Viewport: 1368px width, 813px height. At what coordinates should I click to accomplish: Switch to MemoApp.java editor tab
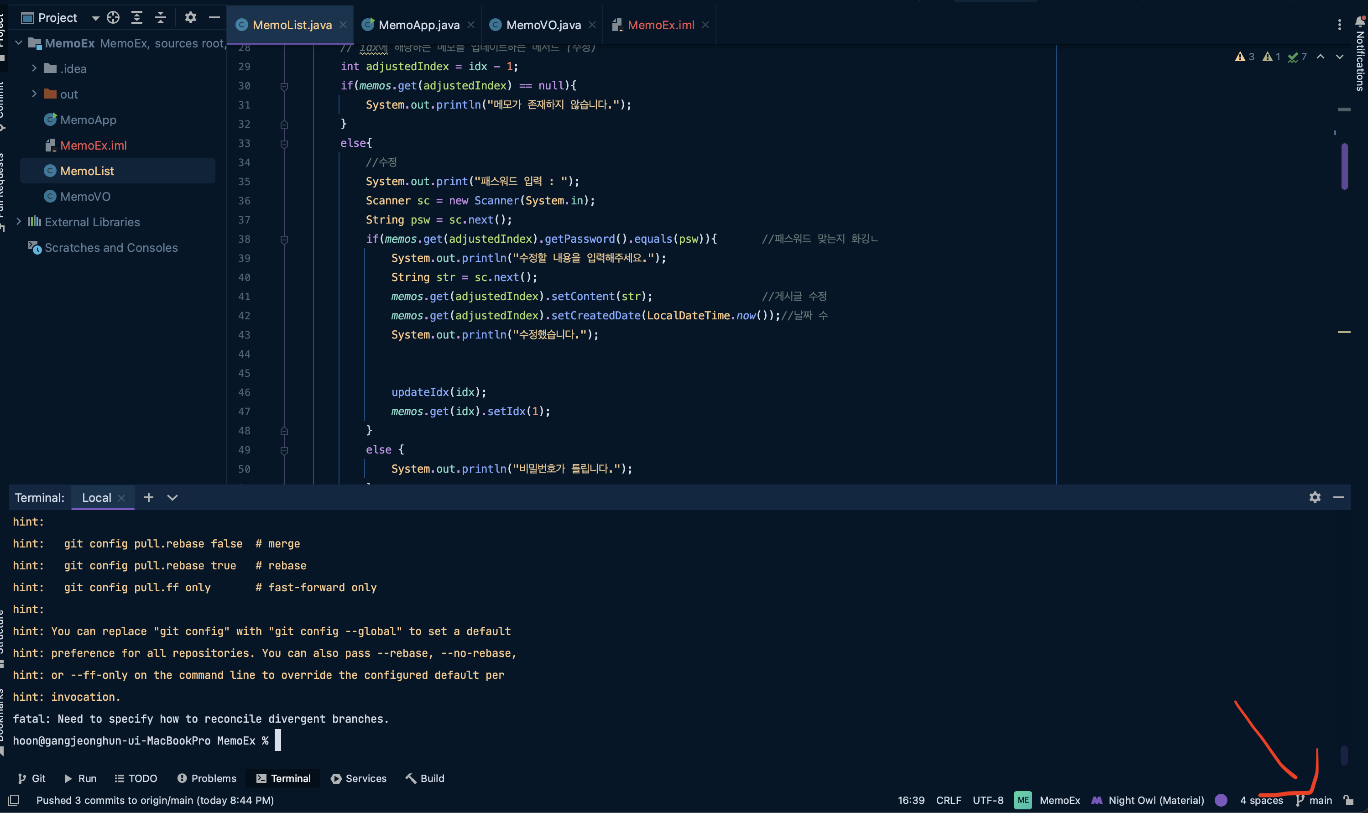pyautogui.click(x=418, y=25)
